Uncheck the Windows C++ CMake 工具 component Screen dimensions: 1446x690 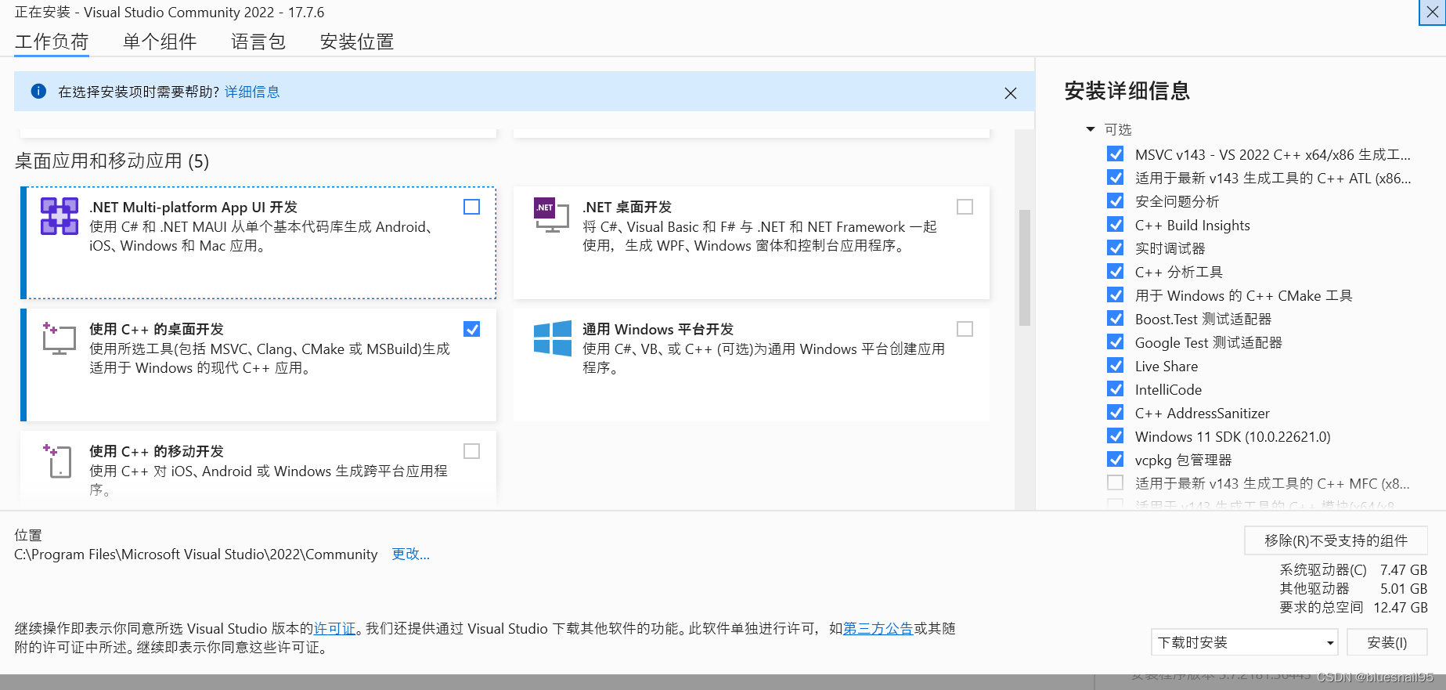pos(1116,294)
